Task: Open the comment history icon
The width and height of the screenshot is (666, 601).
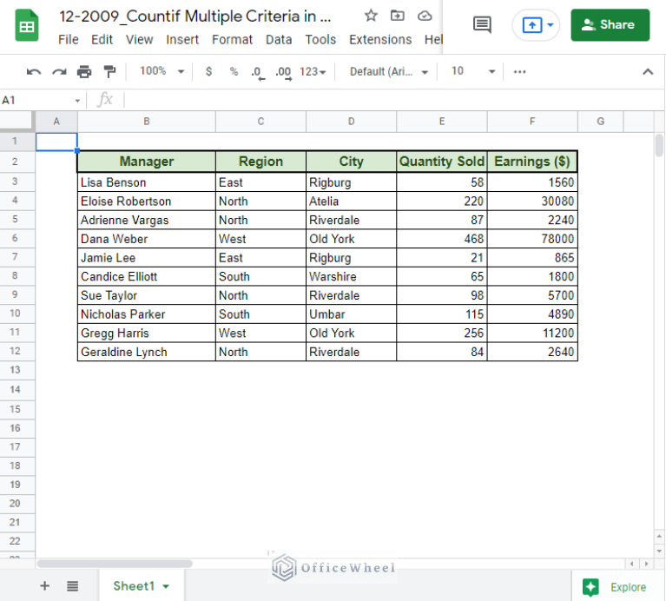Action: click(482, 25)
